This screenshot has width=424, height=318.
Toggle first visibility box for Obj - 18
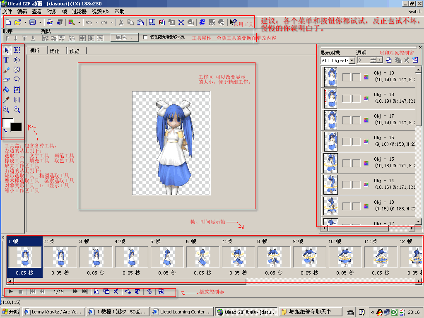(x=347, y=99)
